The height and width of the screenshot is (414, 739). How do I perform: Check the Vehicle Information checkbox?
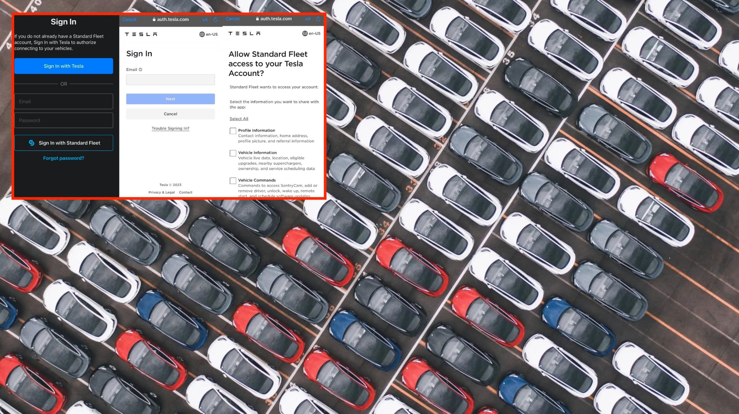click(233, 153)
